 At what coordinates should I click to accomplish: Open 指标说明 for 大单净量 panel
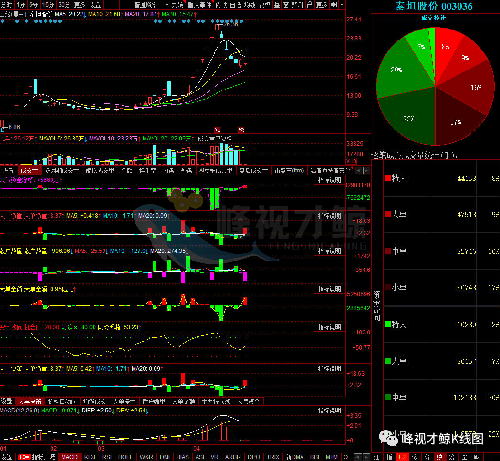330,216
